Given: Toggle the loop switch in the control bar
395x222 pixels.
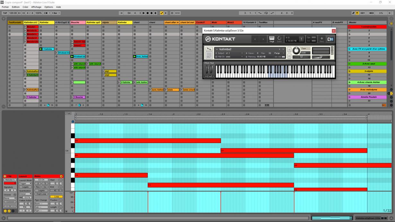Looking at the screenshot, I should point(266,13).
